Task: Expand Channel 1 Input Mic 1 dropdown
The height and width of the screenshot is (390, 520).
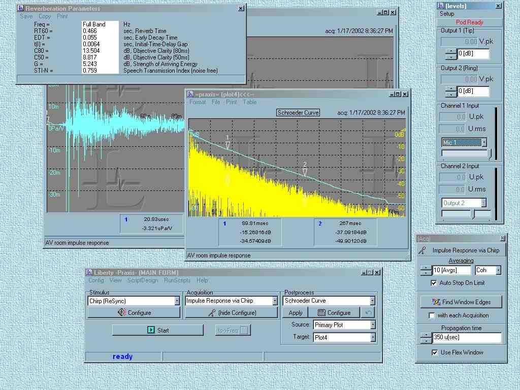Action: click(x=484, y=143)
